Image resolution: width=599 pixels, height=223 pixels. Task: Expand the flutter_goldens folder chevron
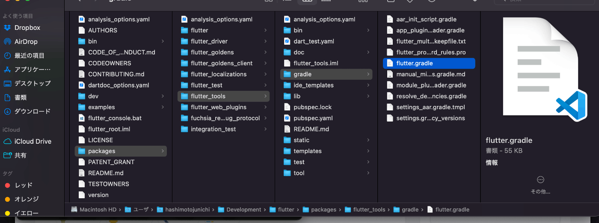265,52
